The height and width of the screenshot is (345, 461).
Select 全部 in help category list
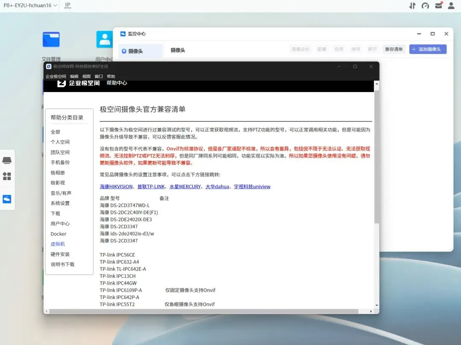pos(55,132)
